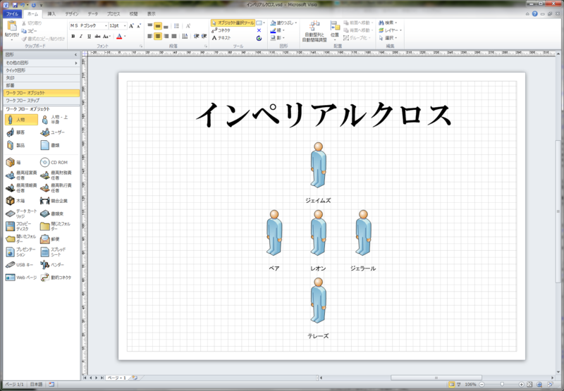Choose the Web ページ shape
This screenshot has width=564, height=391.
(21, 278)
